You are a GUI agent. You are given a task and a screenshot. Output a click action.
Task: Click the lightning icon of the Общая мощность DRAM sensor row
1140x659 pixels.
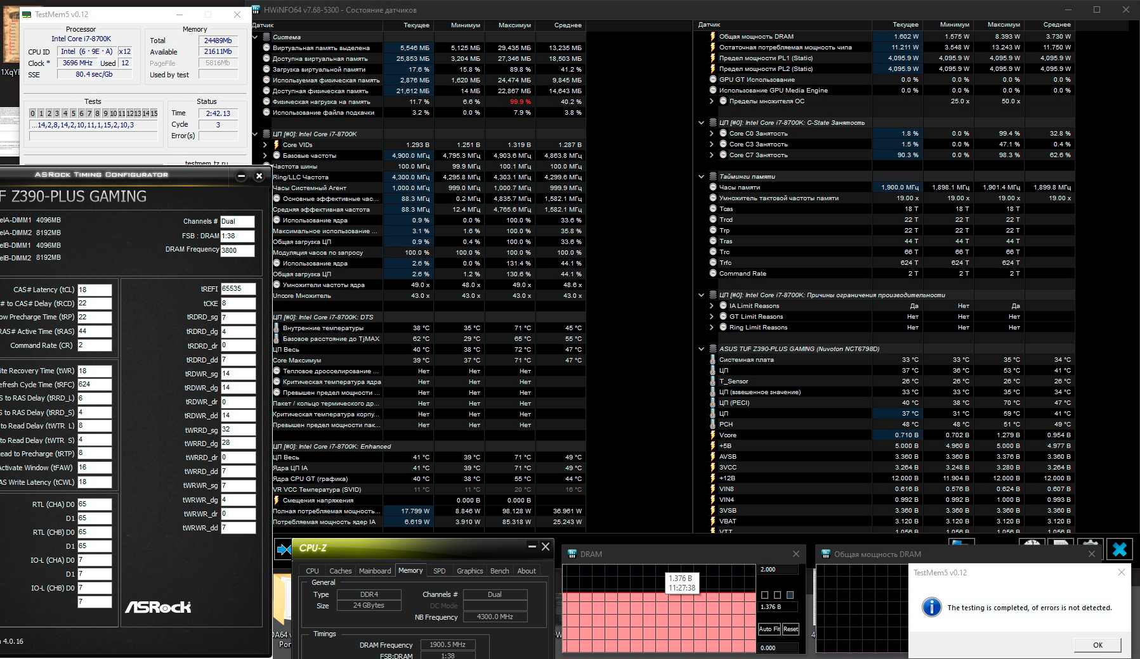click(x=712, y=36)
